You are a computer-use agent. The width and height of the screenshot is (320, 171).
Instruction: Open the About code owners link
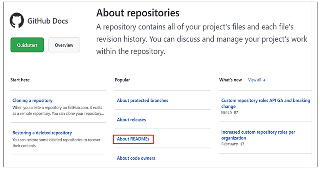(136, 158)
